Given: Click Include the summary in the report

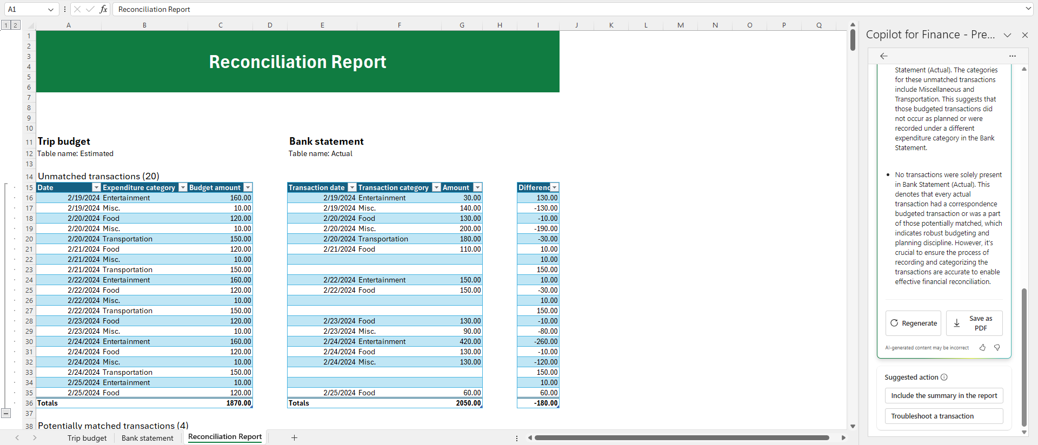Looking at the screenshot, I should click(943, 396).
